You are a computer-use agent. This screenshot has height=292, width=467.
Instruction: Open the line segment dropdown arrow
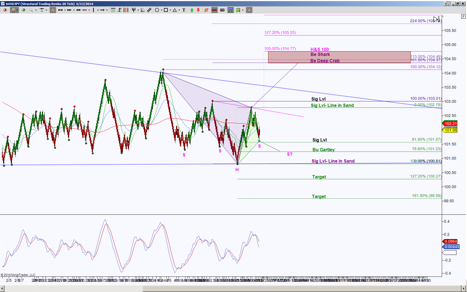[65, 10]
